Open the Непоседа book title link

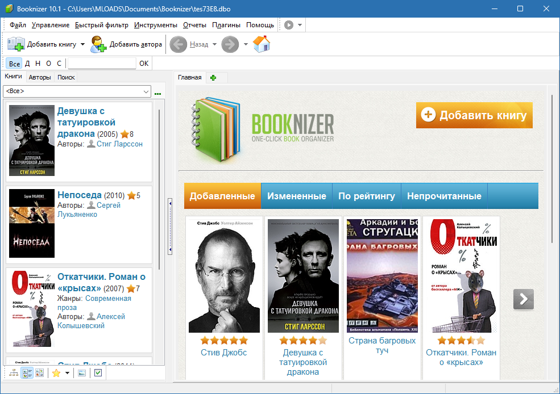pos(79,195)
